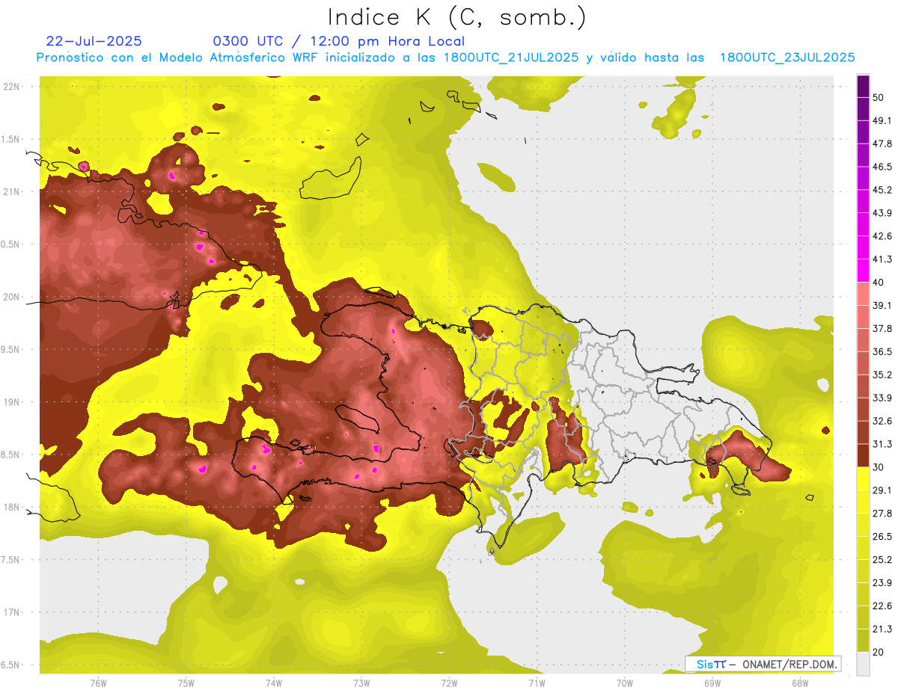Click the '29.1' colorbar value
Viewport: 898px width, 693px height.
point(882,490)
